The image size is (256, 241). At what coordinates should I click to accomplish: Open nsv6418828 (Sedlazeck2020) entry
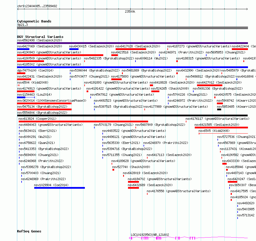point(172,82)
